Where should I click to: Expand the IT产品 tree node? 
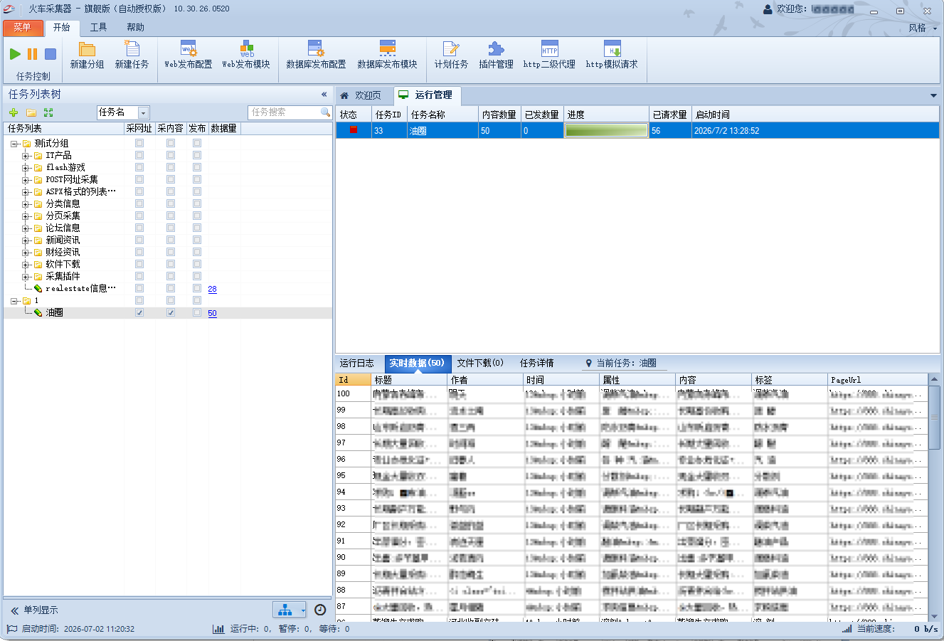(26, 156)
